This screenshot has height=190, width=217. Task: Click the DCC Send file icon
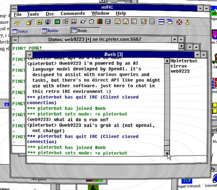click(x=118, y=21)
